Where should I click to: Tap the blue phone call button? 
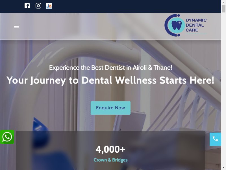(215, 139)
